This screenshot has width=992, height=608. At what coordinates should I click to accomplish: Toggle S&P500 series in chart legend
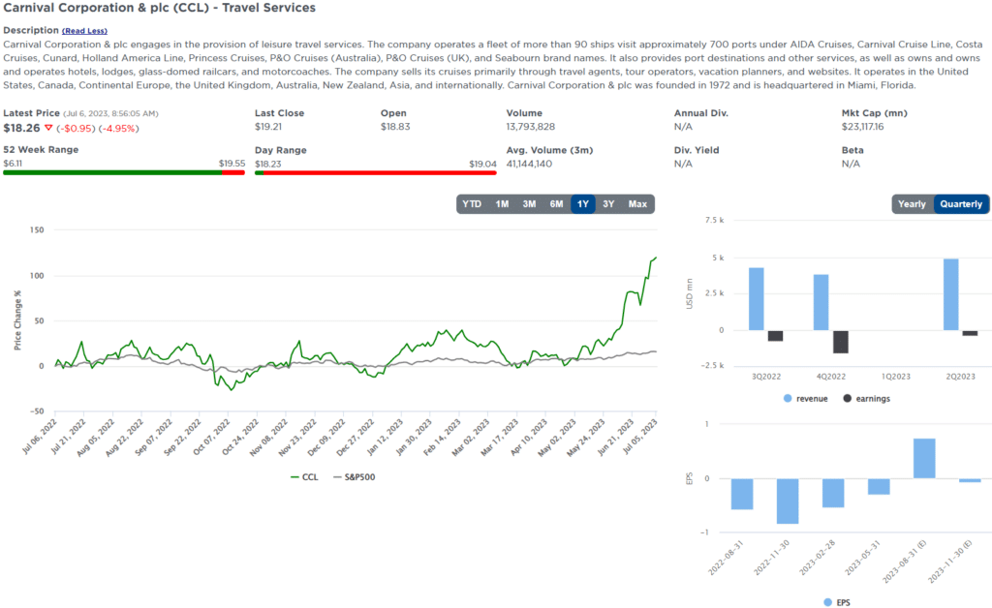(354, 477)
